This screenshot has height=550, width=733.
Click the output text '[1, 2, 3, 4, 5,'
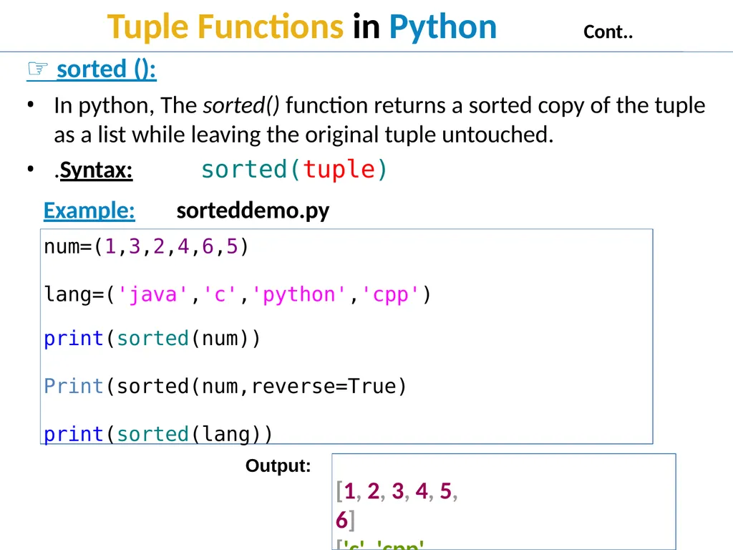(x=397, y=492)
